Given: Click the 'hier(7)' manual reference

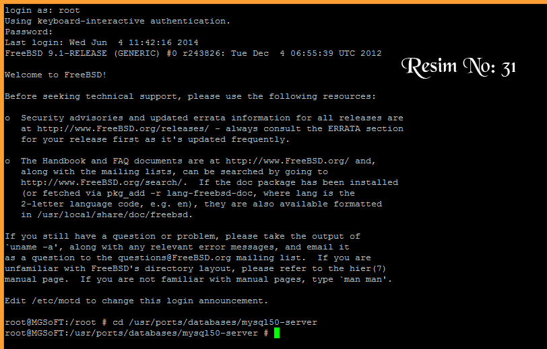Looking at the screenshot, I should click(367, 268).
